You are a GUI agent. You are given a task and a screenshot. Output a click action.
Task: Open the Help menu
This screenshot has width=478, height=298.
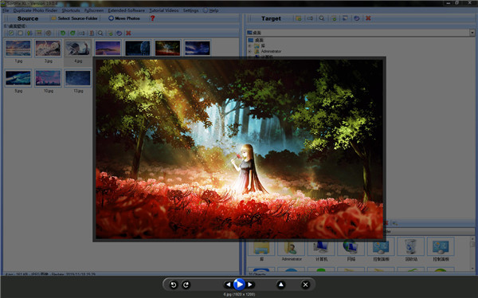pos(211,10)
